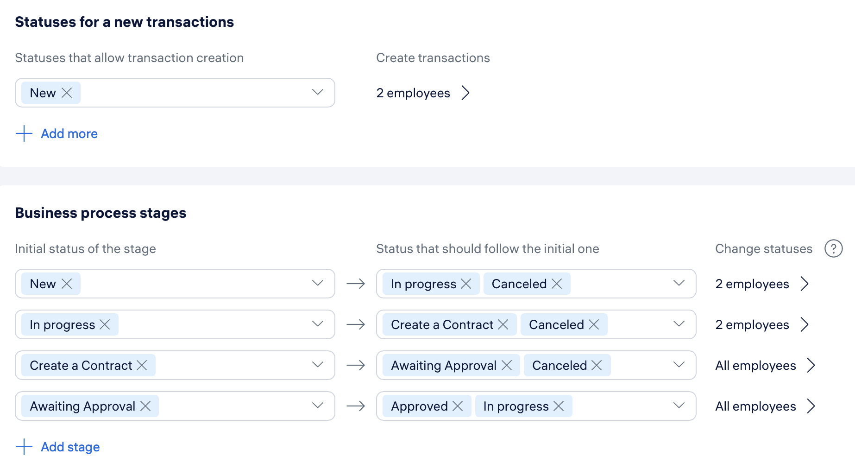Remove the New tag from transaction creation statuses

[x=67, y=93]
